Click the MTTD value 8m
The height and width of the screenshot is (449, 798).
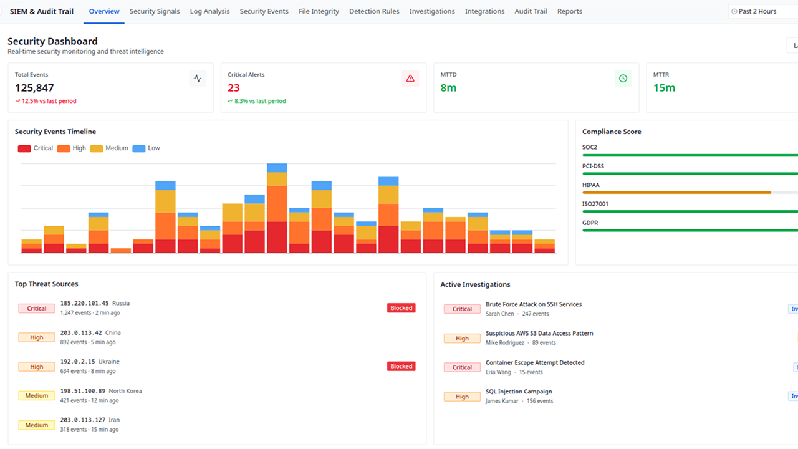pos(448,88)
